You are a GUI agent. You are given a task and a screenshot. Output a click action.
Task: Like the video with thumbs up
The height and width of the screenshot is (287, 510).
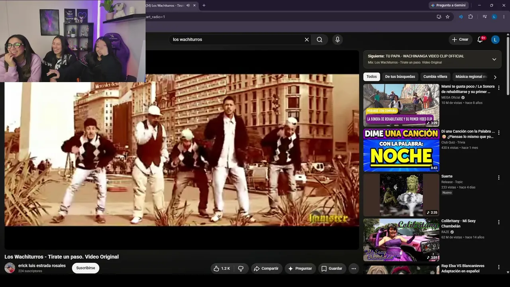click(x=222, y=269)
